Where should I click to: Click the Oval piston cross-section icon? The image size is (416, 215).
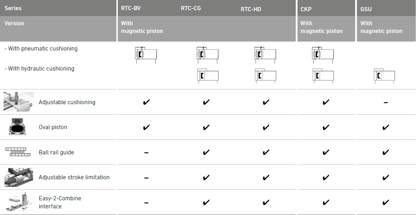click(x=19, y=127)
